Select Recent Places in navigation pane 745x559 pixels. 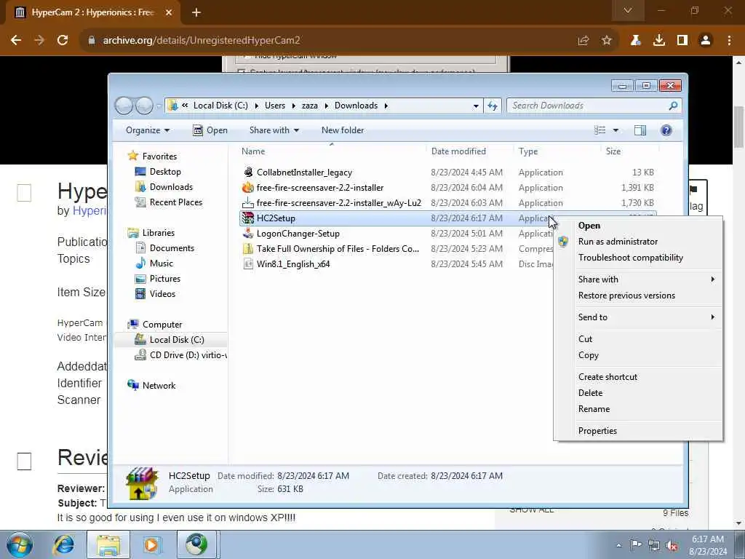(x=176, y=202)
